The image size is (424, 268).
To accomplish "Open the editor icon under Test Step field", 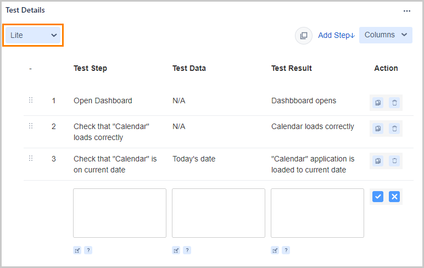I will click(77, 250).
